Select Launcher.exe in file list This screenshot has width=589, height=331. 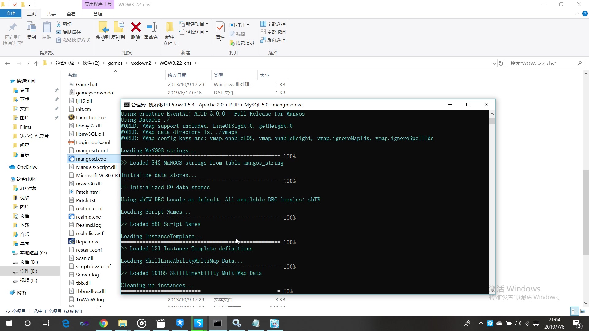(90, 117)
